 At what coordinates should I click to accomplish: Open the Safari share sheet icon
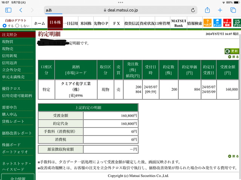pyautogui.click(x=207, y=10)
